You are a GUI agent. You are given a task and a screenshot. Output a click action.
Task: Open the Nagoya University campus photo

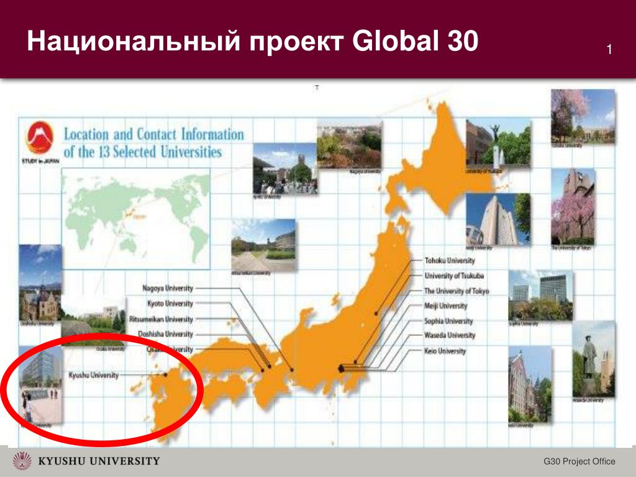[x=349, y=145]
